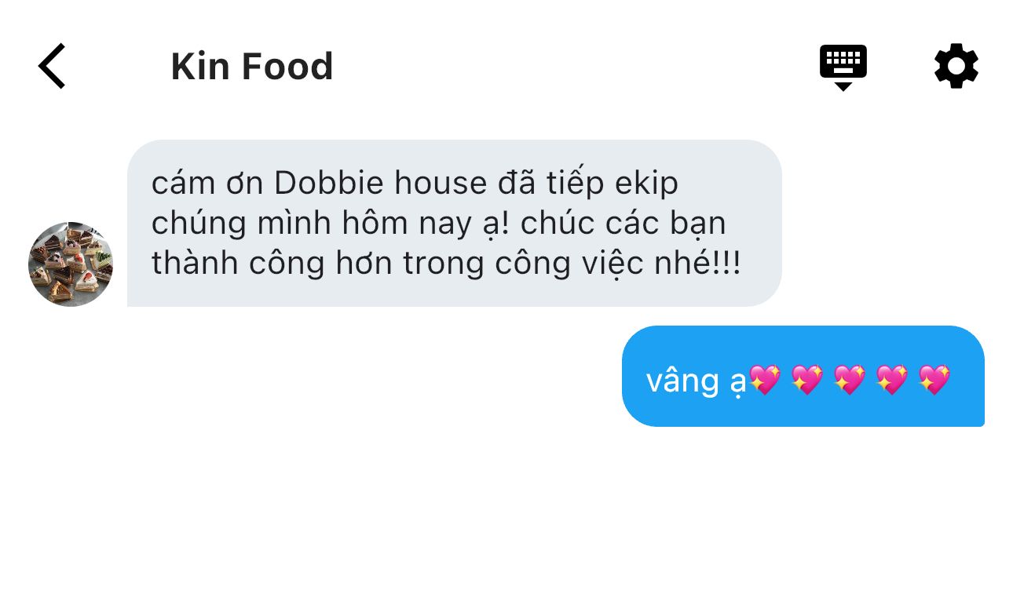Viewport: 1013px width, 590px height.
Task: Open Kin Food's cake avatar picture
Action: click(x=71, y=264)
